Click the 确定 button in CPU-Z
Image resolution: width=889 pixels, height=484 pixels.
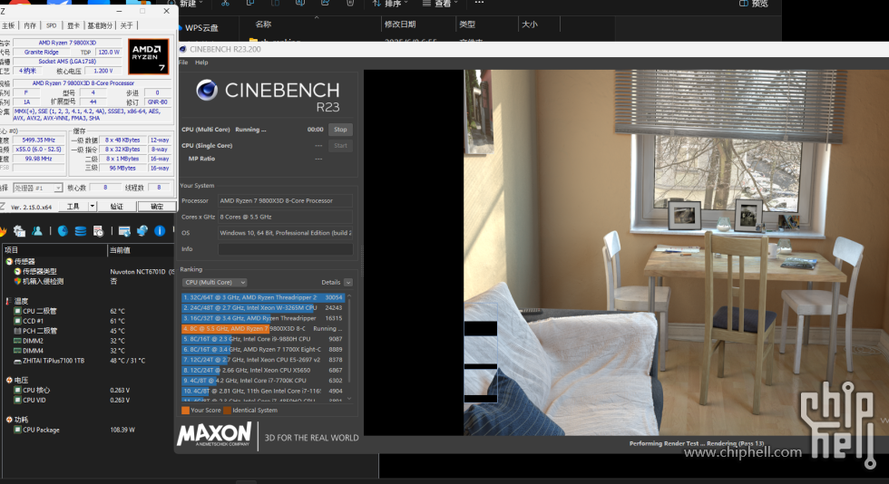click(x=156, y=207)
